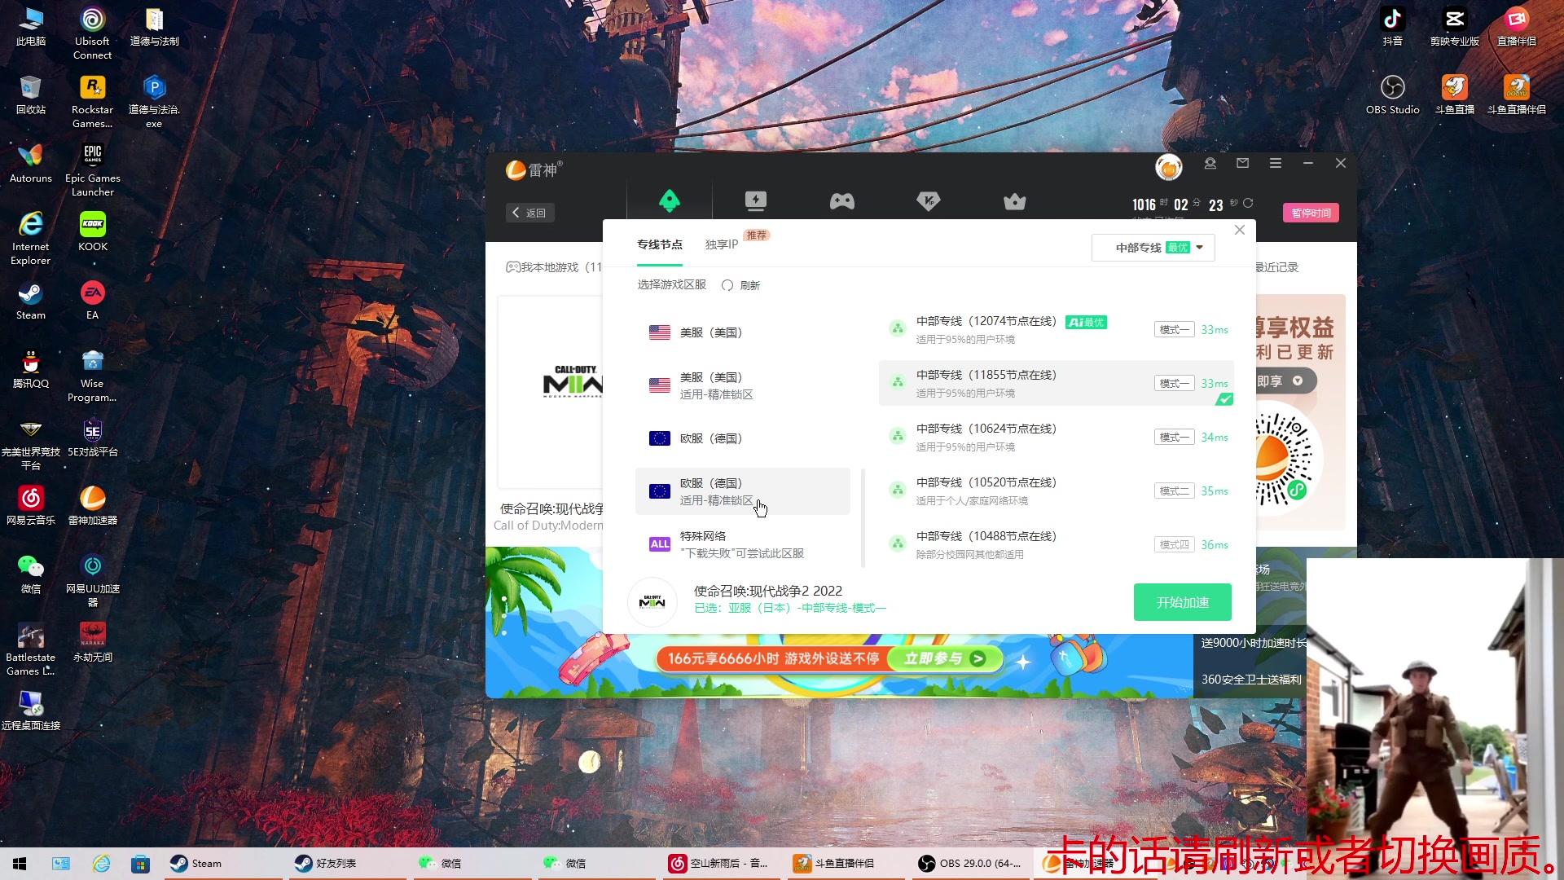Click the Call of Duty game icon in footer
Screen dimensions: 1564x880
[x=652, y=602]
